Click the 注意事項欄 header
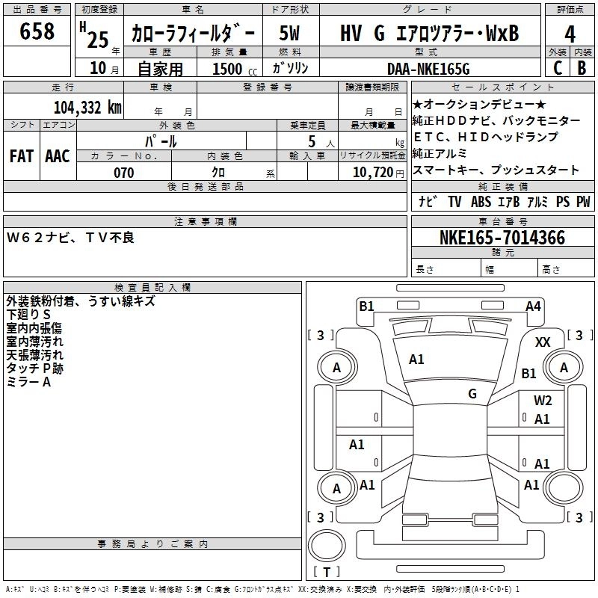The image size is (598, 598). tap(205, 221)
